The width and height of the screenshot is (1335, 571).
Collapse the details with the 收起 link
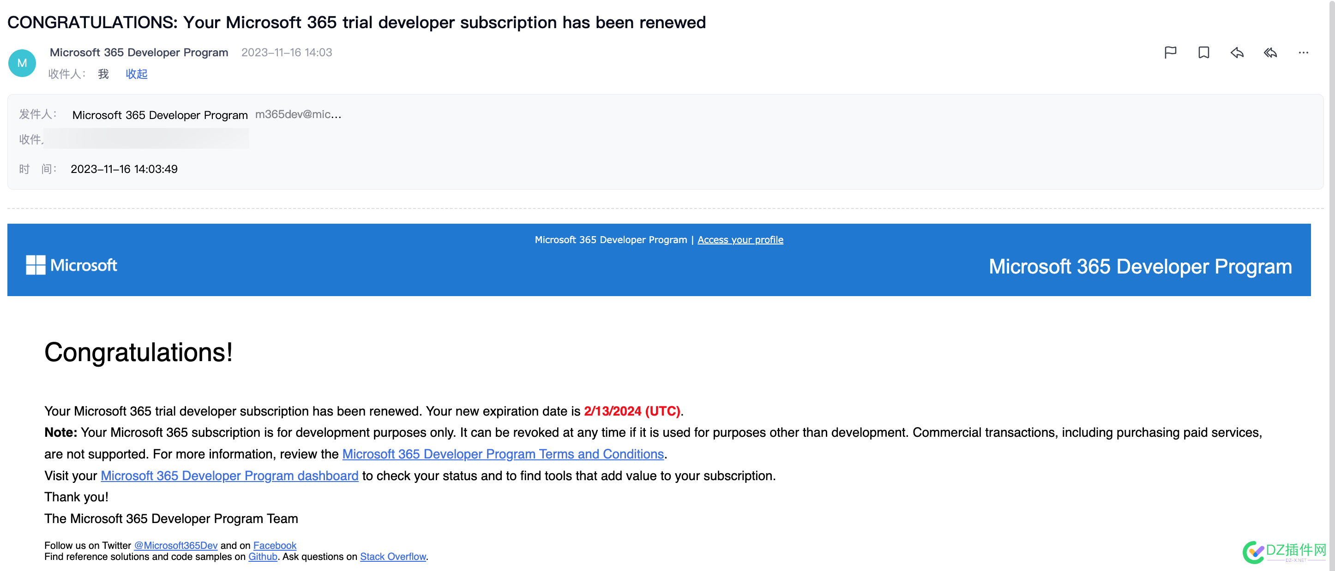click(x=136, y=74)
